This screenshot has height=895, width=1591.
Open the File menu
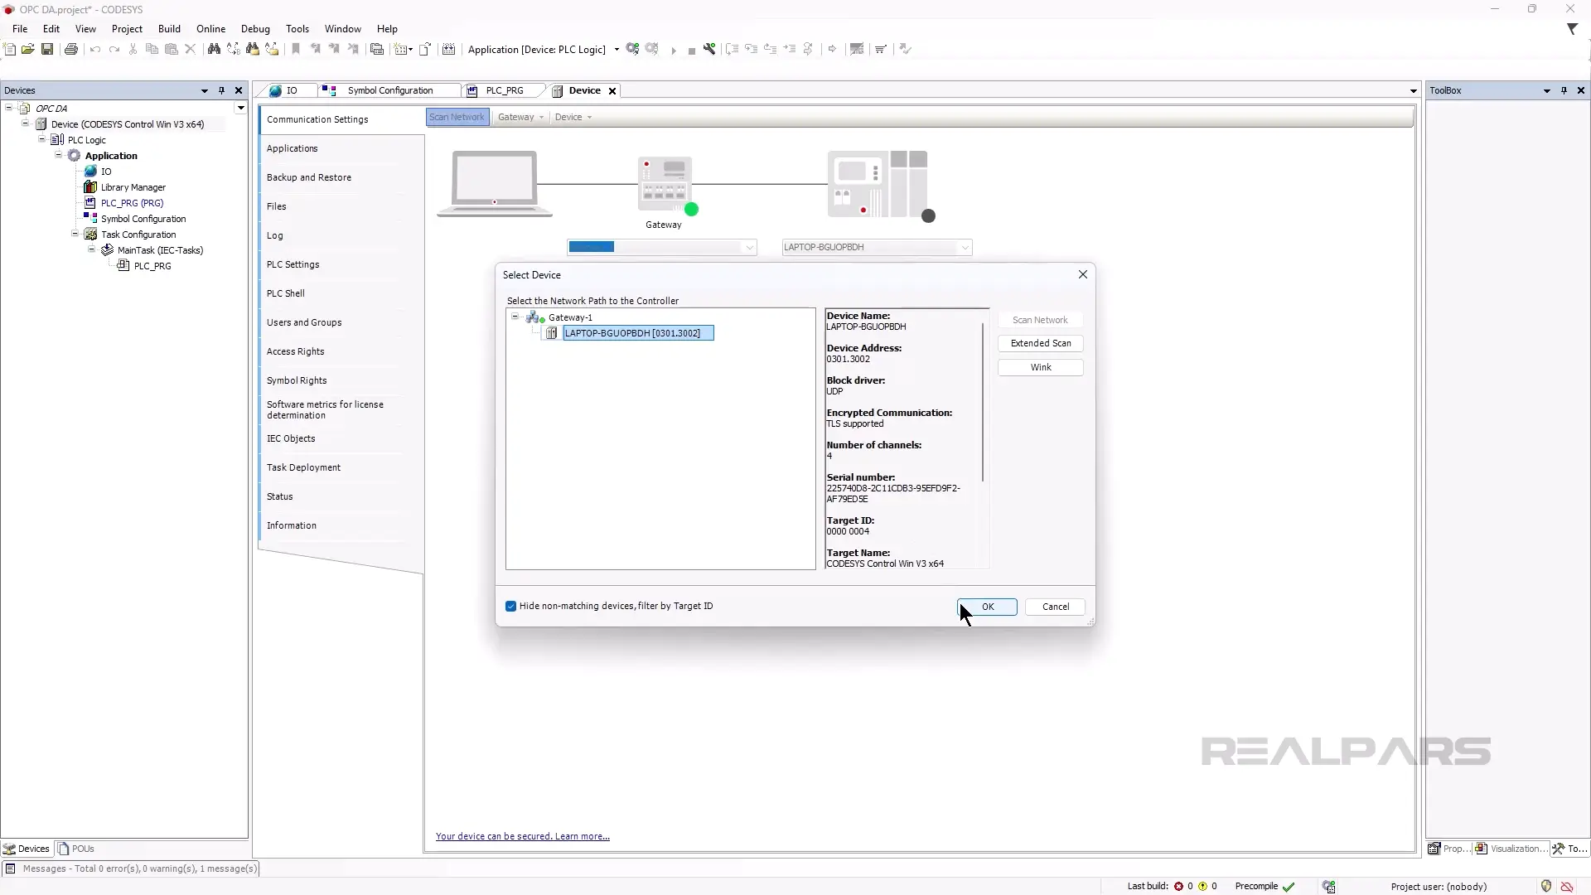[20, 28]
